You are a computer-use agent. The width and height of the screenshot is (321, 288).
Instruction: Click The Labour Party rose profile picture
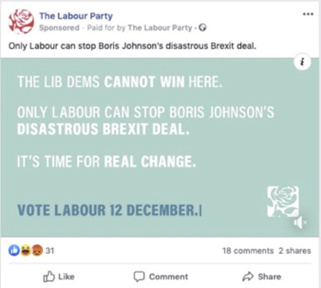click(22, 21)
